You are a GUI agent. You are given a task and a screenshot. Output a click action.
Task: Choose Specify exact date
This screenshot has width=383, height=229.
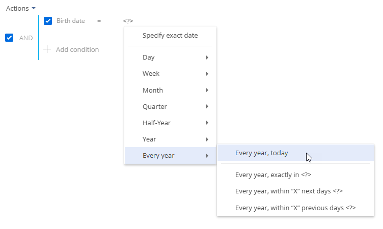click(170, 36)
